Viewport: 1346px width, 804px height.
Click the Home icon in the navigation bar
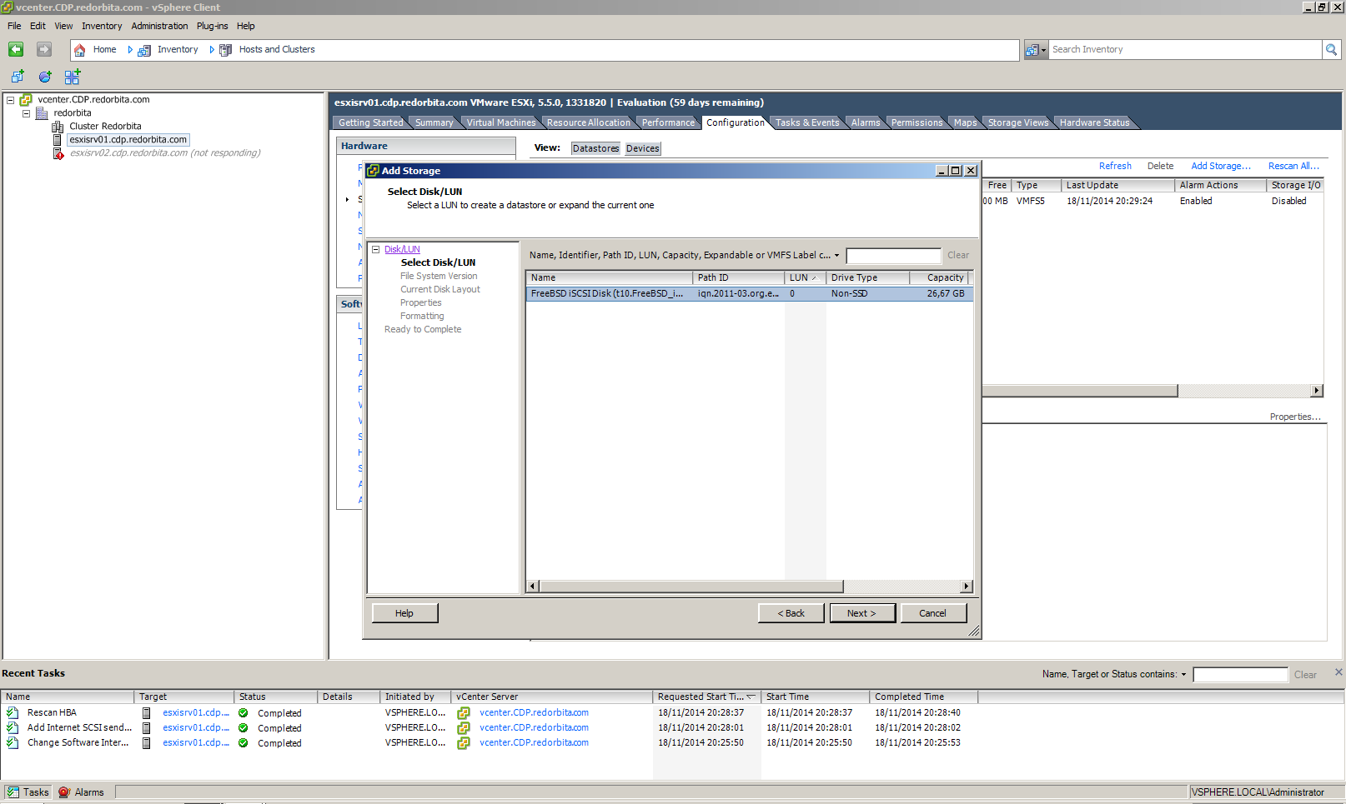click(80, 50)
